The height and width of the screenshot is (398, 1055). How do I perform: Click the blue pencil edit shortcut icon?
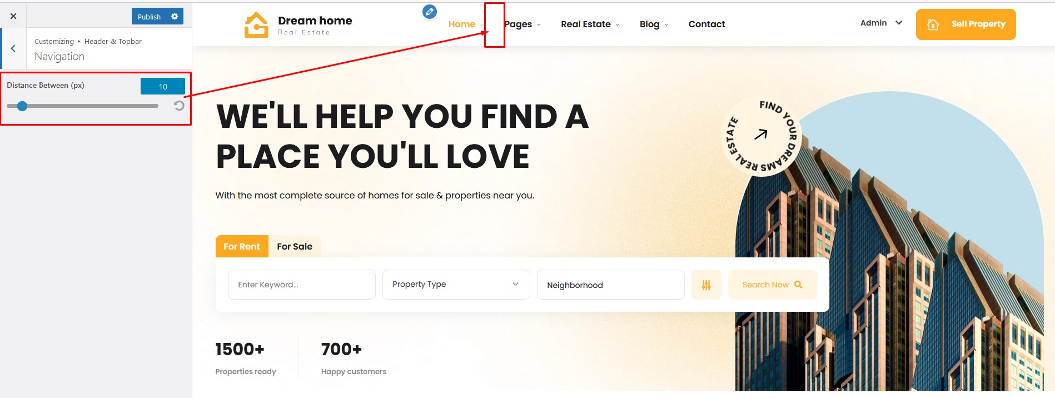tap(429, 12)
